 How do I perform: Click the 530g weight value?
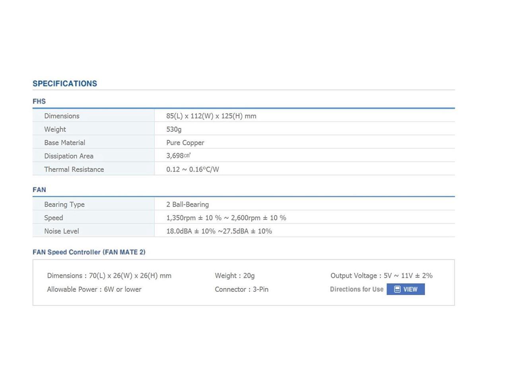(x=174, y=129)
